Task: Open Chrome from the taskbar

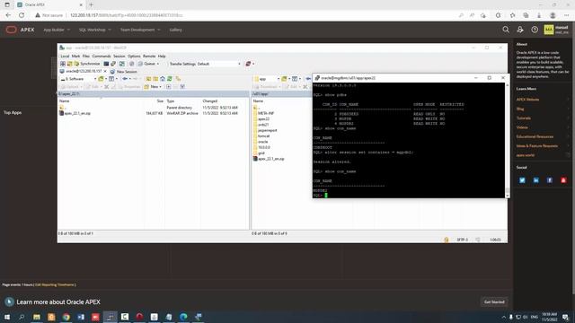Action: [x=66, y=317]
